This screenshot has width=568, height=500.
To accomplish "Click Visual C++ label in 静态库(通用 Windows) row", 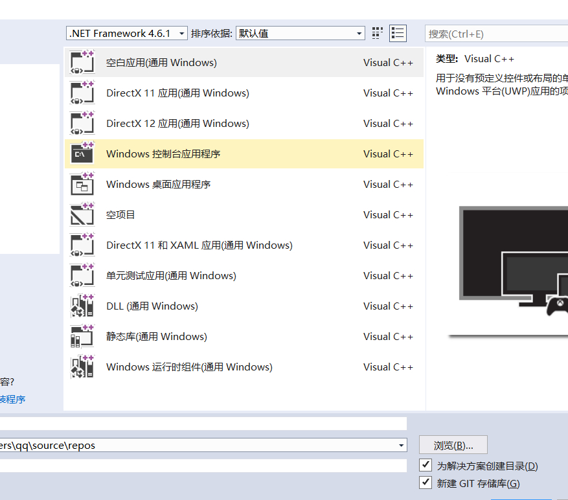I will (389, 337).
